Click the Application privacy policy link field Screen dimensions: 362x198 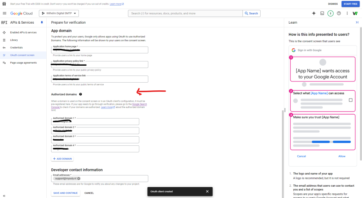(x=99, y=64)
